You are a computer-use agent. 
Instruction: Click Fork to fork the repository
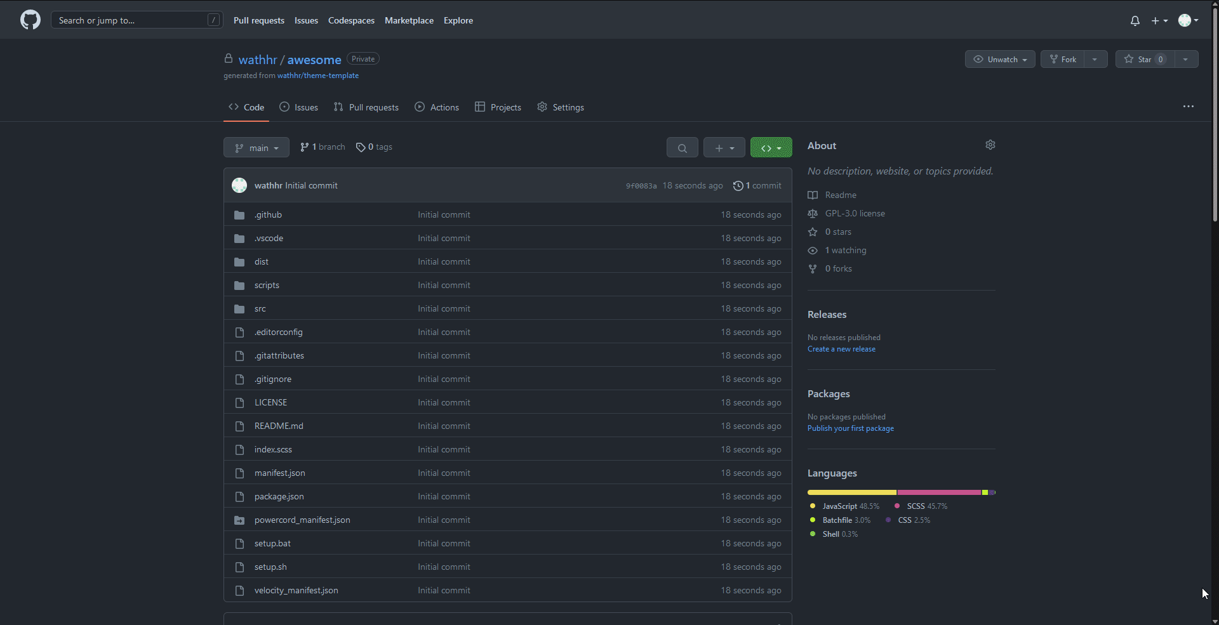click(1062, 59)
